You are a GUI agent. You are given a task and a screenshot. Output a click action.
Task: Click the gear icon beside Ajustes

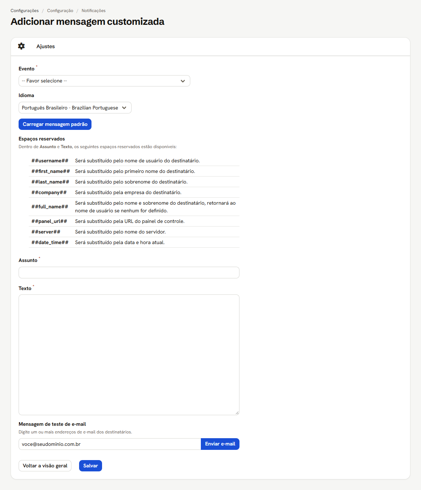[22, 46]
